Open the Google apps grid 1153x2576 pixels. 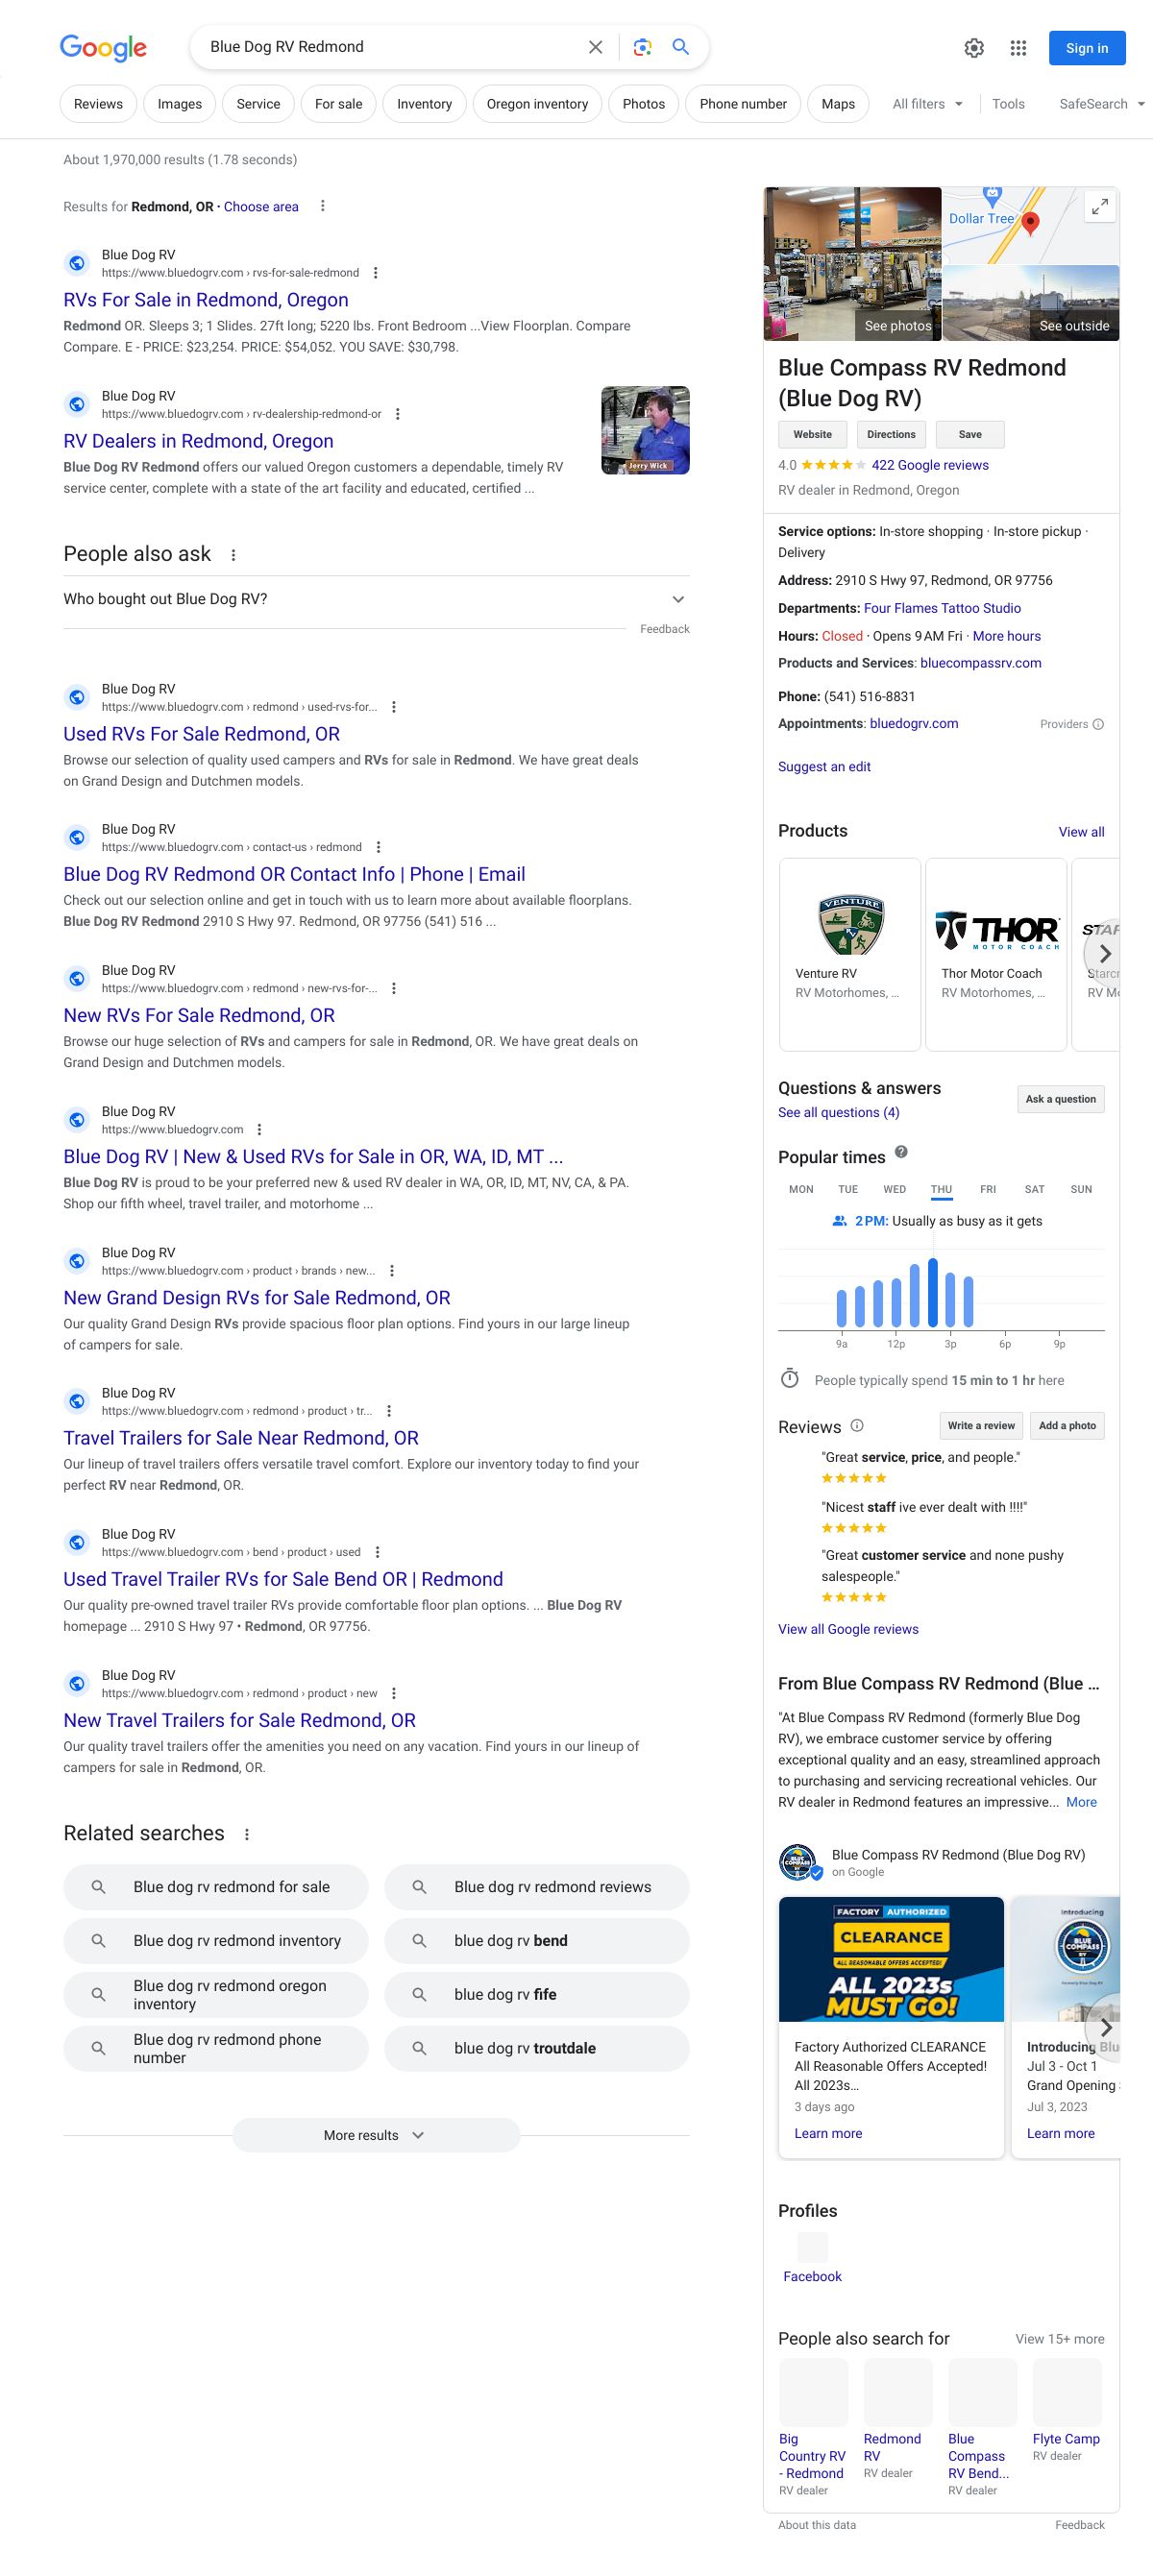point(1018,48)
